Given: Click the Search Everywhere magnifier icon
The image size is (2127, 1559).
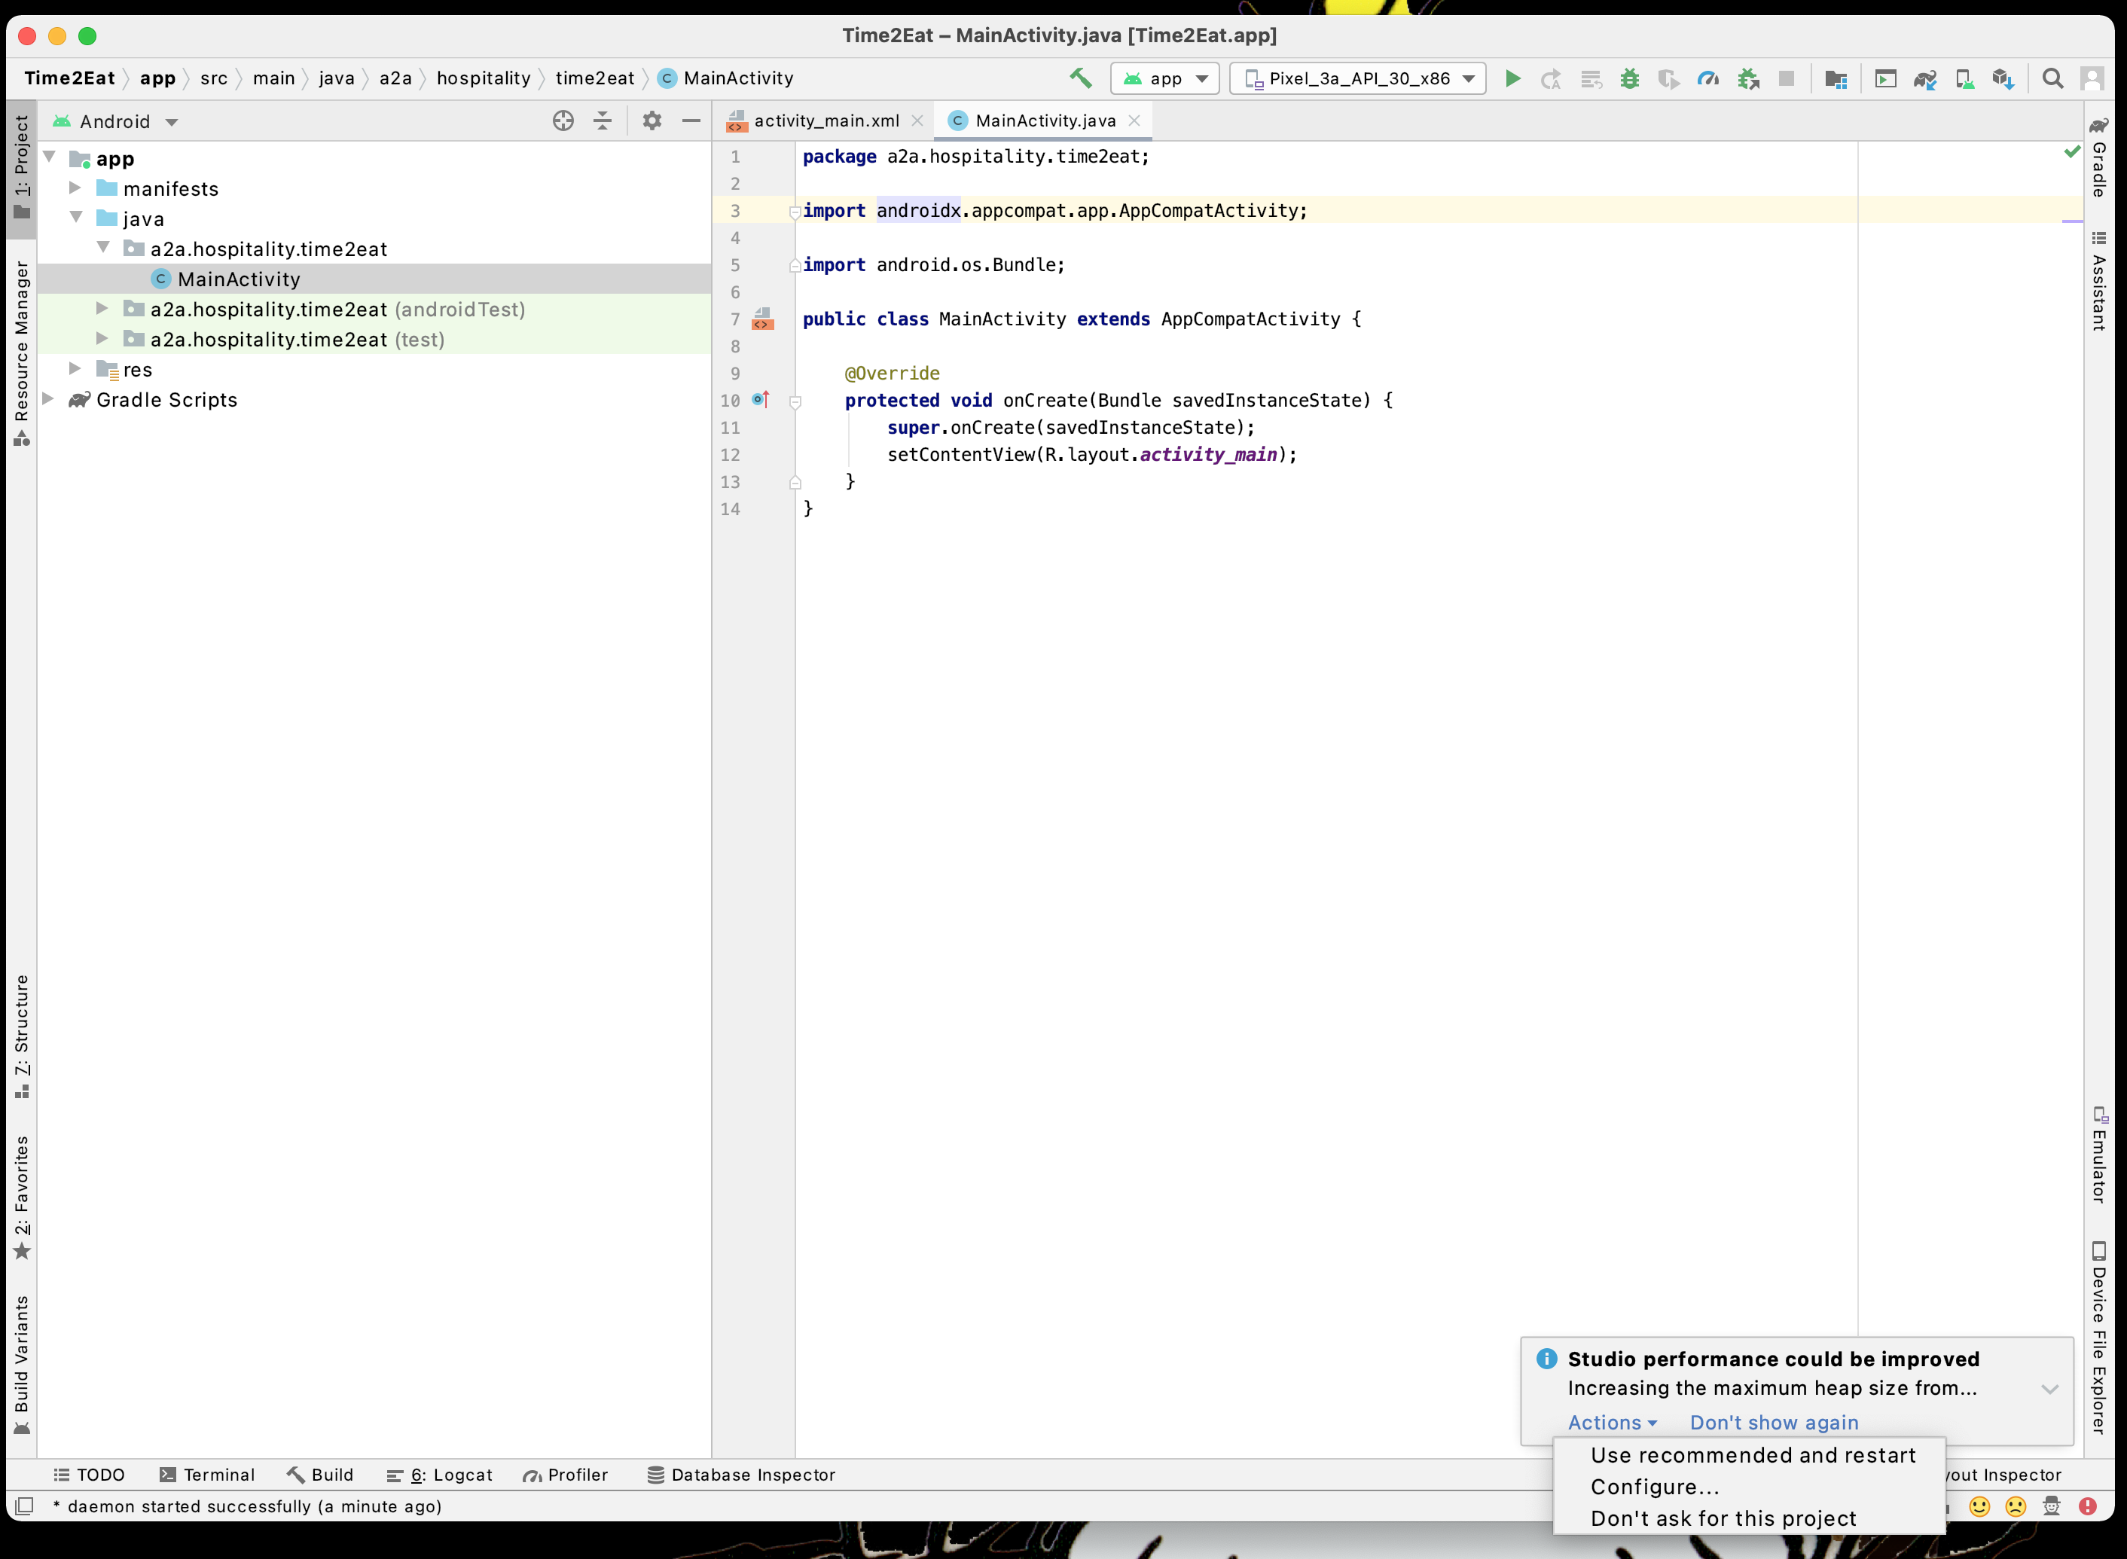Looking at the screenshot, I should 2052,78.
